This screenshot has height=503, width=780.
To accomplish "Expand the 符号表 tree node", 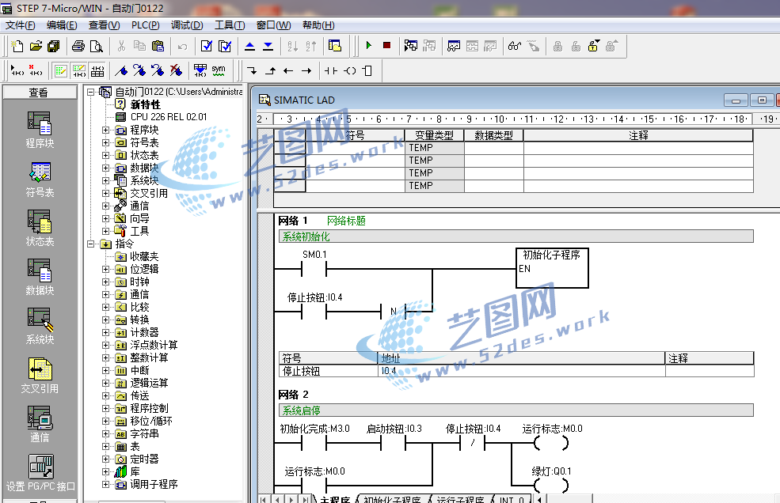I will tap(105, 142).
